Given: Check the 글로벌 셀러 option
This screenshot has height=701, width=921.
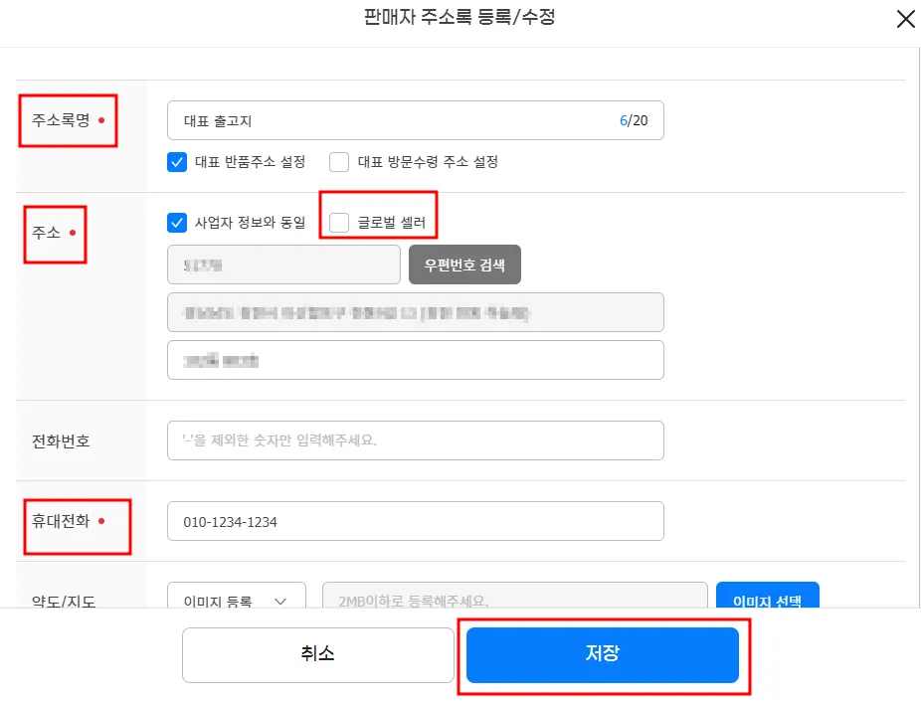Looking at the screenshot, I should coord(339,223).
